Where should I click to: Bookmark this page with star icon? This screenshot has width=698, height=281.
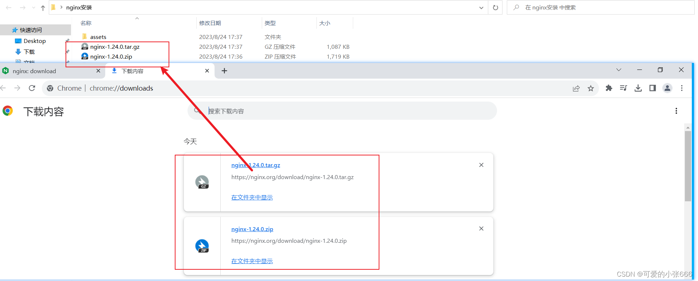(591, 88)
